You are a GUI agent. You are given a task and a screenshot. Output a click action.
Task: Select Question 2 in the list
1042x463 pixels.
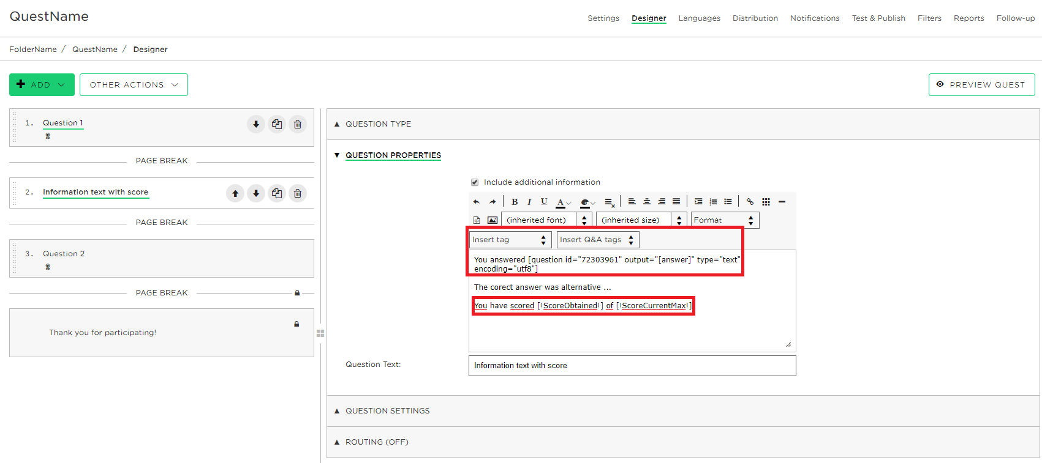click(x=64, y=254)
